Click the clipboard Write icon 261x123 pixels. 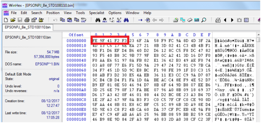coord(69,20)
